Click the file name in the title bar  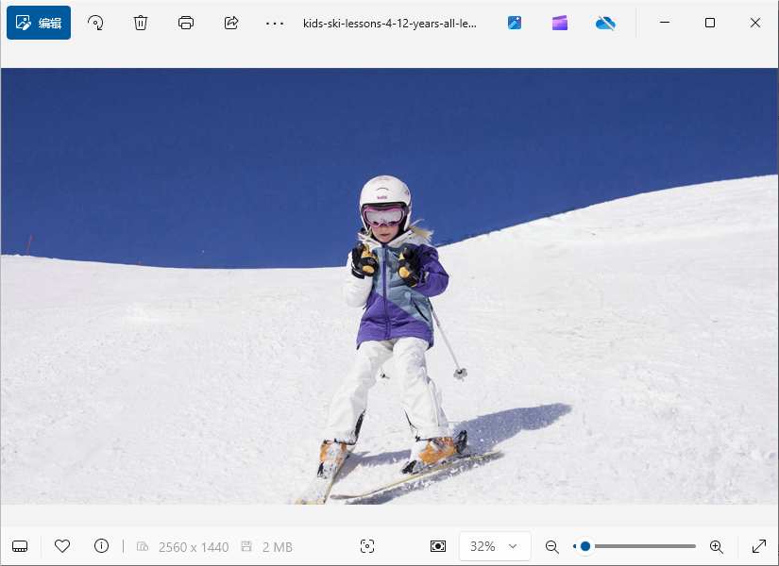point(390,23)
